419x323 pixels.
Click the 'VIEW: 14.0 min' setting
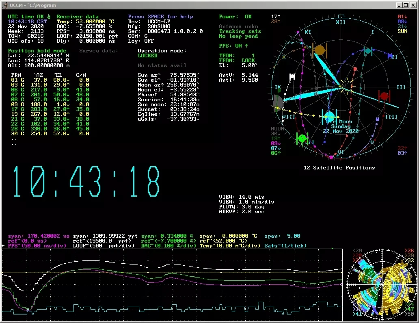[x=242, y=197]
